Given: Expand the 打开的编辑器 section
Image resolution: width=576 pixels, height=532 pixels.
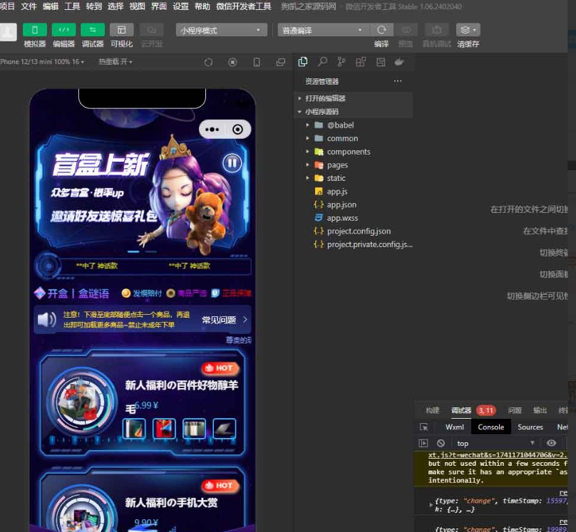Looking at the screenshot, I should coord(325,98).
